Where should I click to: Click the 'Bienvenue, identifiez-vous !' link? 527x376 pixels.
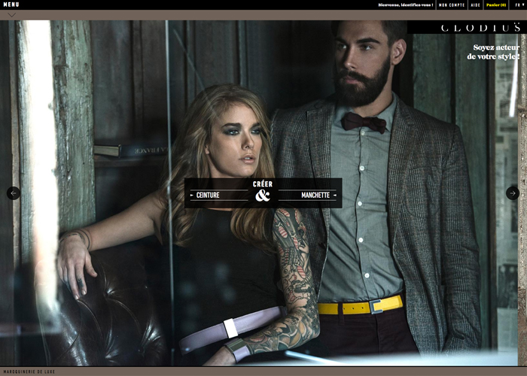tap(405, 5)
